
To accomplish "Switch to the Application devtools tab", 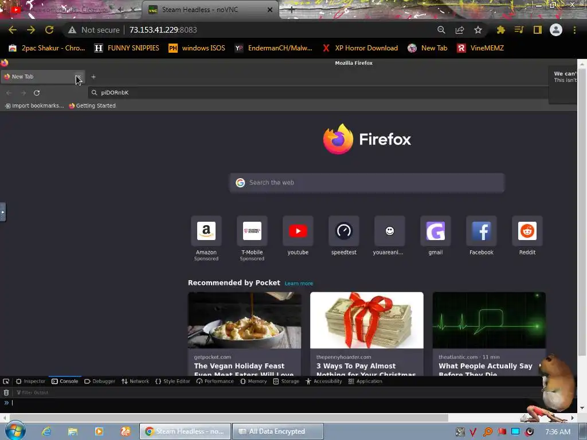I will (x=365, y=381).
